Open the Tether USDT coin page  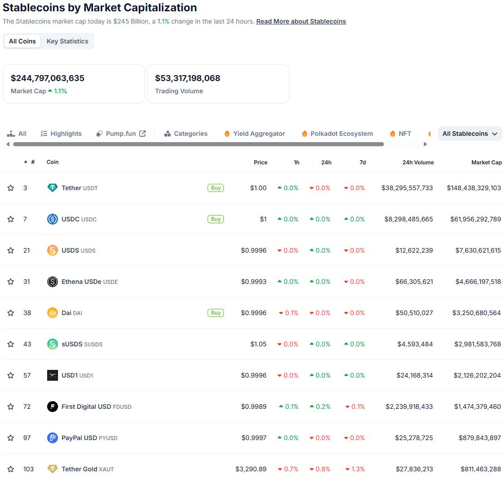[79, 188]
